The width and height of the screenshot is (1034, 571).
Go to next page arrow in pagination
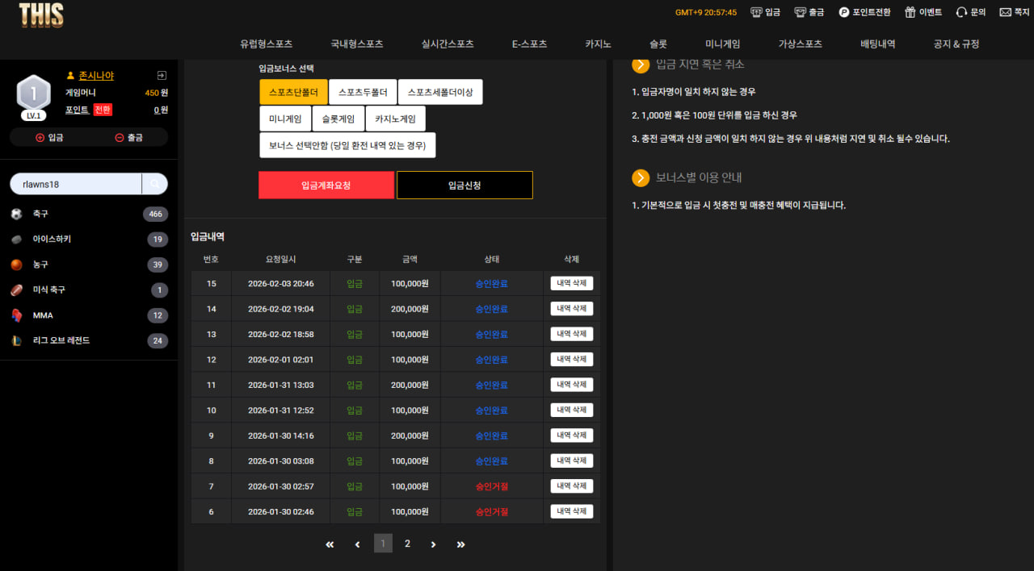pos(433,544)
